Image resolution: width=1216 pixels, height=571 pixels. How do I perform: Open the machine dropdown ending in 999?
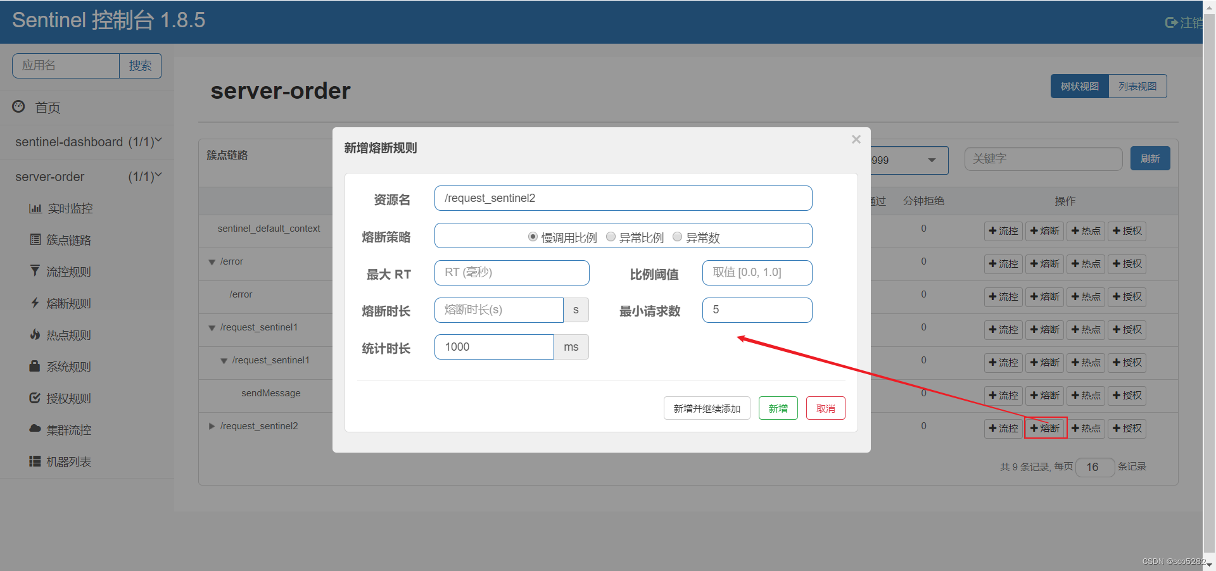pyautogui.click(x=909, y=160)
